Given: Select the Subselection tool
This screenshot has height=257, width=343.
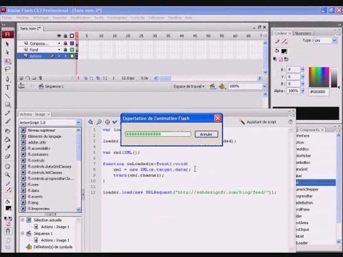Looking at the screenshot, I should coord(7,52).
